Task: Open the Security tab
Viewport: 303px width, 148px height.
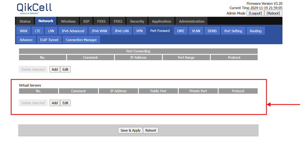Action: pos(137,21)
